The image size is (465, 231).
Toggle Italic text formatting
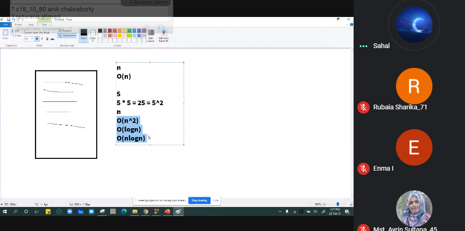(42, 39)
